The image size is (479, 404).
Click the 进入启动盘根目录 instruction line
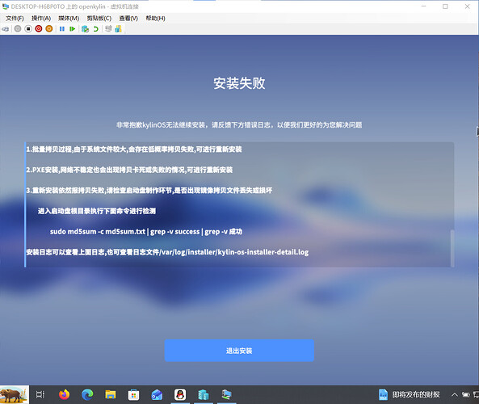97,211
